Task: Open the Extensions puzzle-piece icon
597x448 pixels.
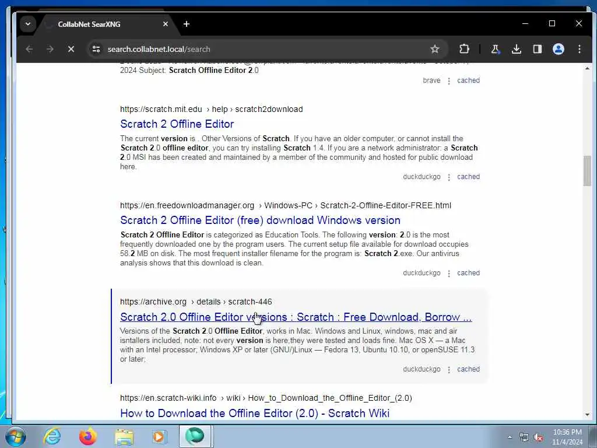Action: (464, 49)
